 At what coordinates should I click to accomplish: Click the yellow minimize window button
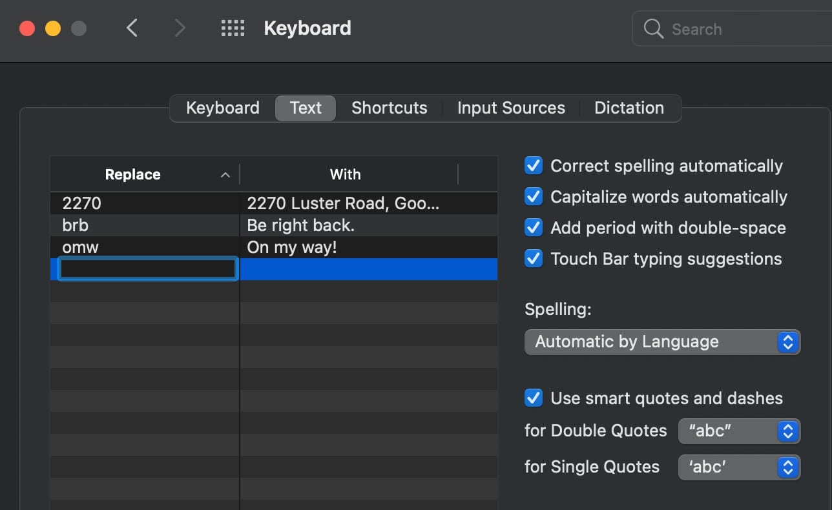coord(53,28)
